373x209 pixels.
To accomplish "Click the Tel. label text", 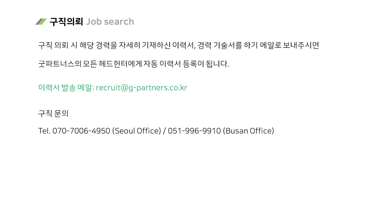I will point(44,131).
